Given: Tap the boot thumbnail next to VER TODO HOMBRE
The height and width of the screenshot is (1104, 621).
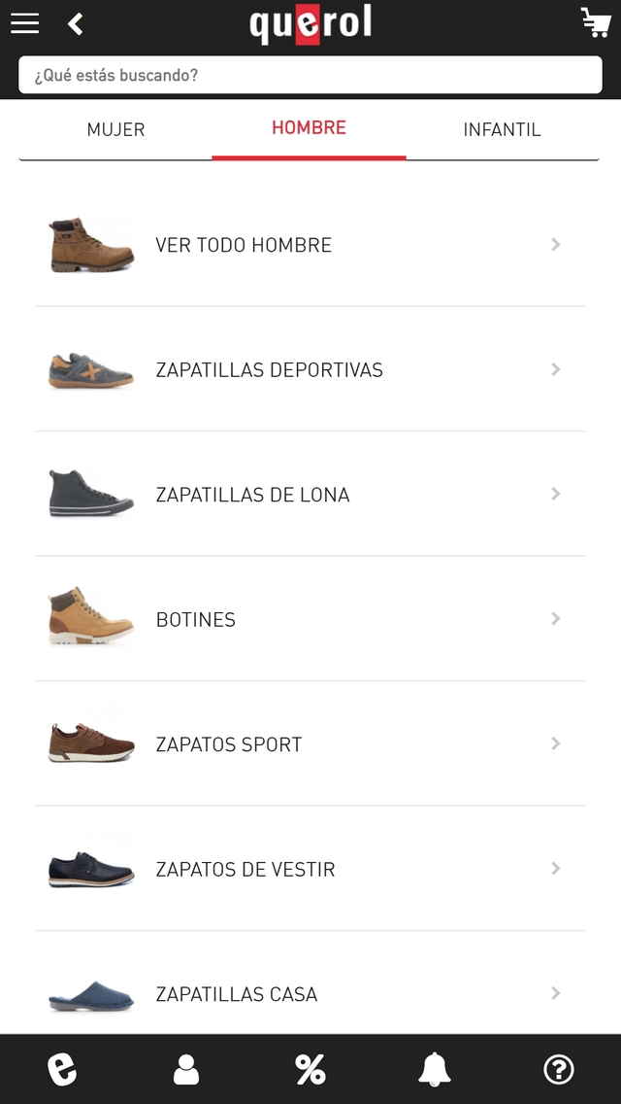Looking at the screenshot, I should (x=90, y=245).
